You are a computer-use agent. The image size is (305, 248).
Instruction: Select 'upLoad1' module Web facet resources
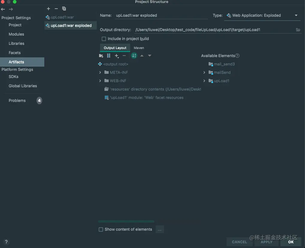[x=144, y=97]
